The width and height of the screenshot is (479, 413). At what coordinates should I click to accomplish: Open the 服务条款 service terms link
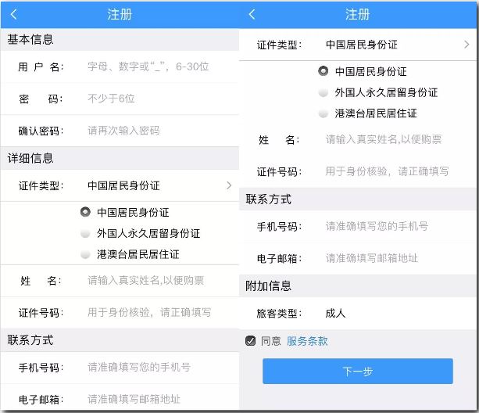[307, 341]
